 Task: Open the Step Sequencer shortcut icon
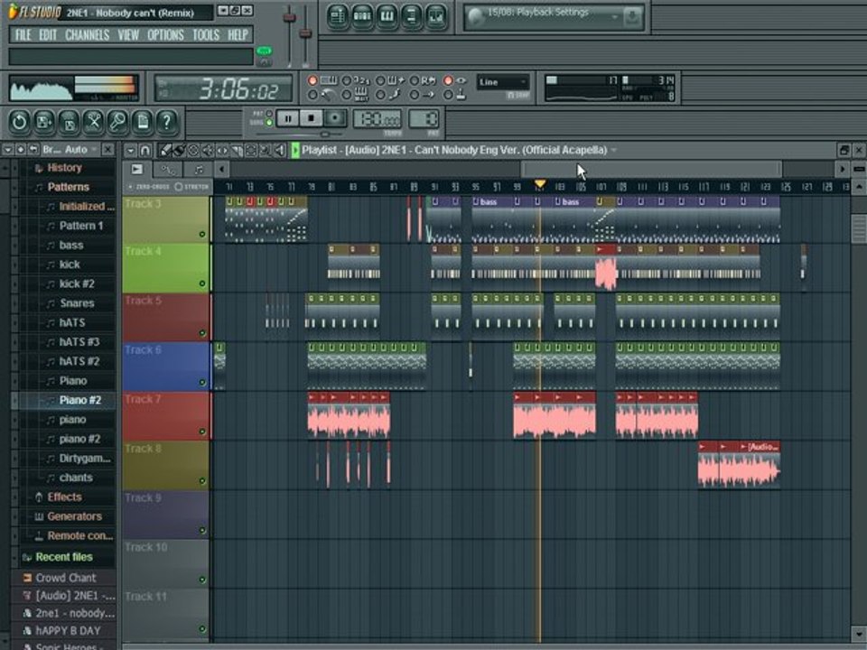point(361,17)
